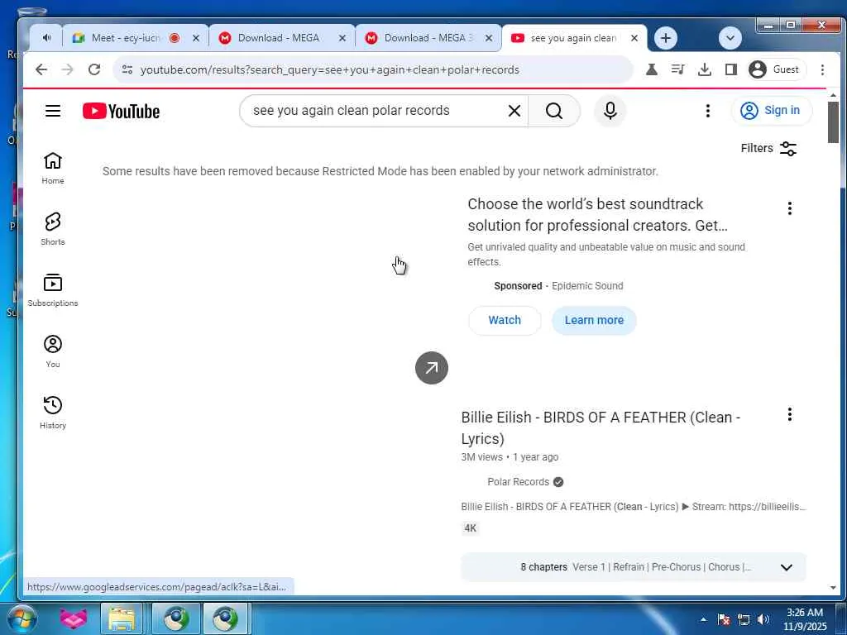
Task: View site information icon in address bar
Action: click(127, 69)
